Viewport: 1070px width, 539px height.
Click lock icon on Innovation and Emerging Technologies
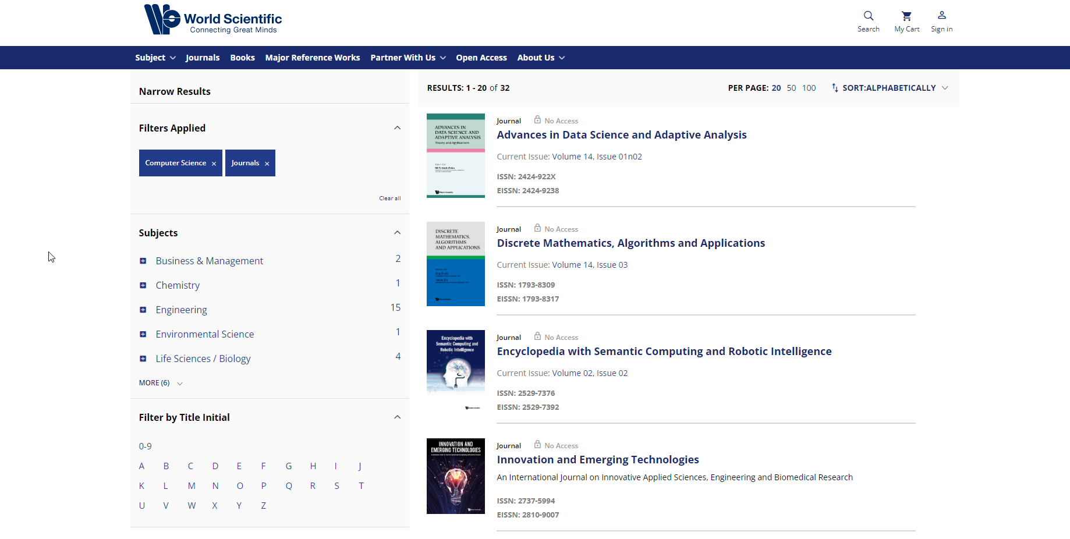[x=537, y=445]
